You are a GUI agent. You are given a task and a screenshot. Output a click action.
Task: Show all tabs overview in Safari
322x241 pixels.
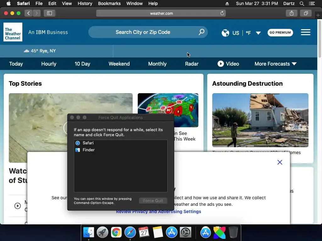coord(306,13)
